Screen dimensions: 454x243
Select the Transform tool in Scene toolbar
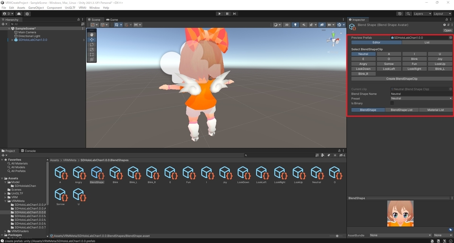pos(92,59)
